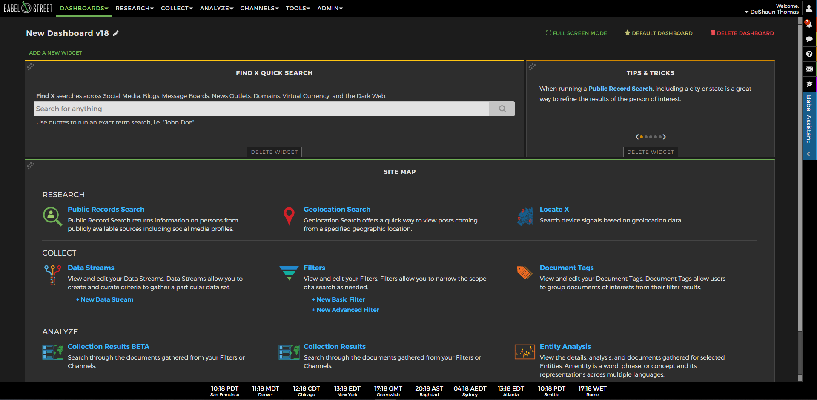Click Delete Dashboard
The image size is (817, 400).
742,33
